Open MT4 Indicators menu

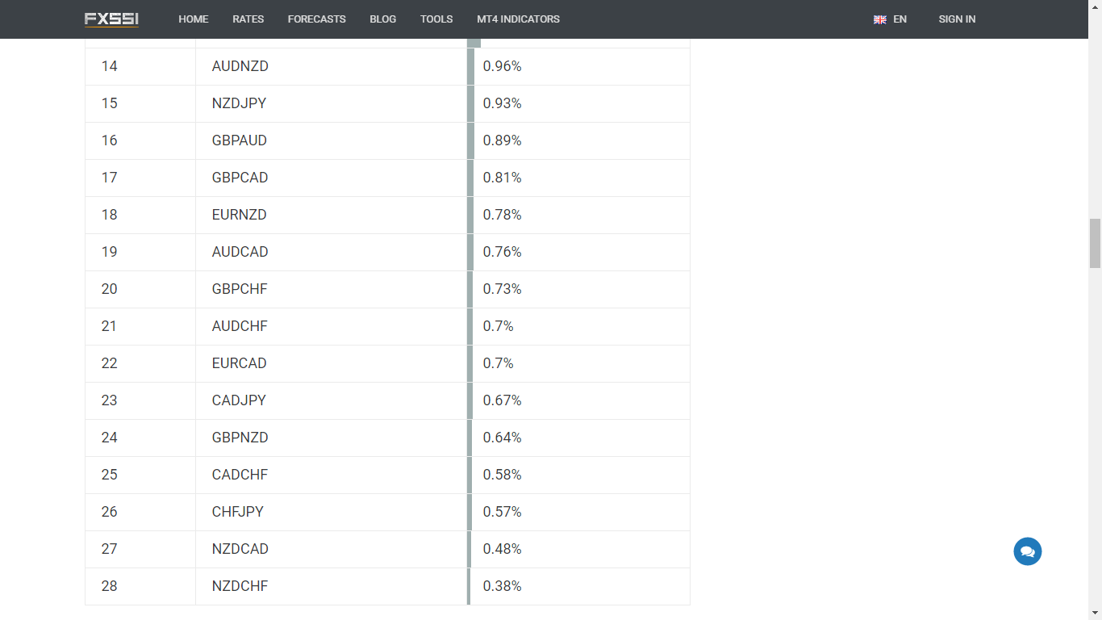point(518,19)
